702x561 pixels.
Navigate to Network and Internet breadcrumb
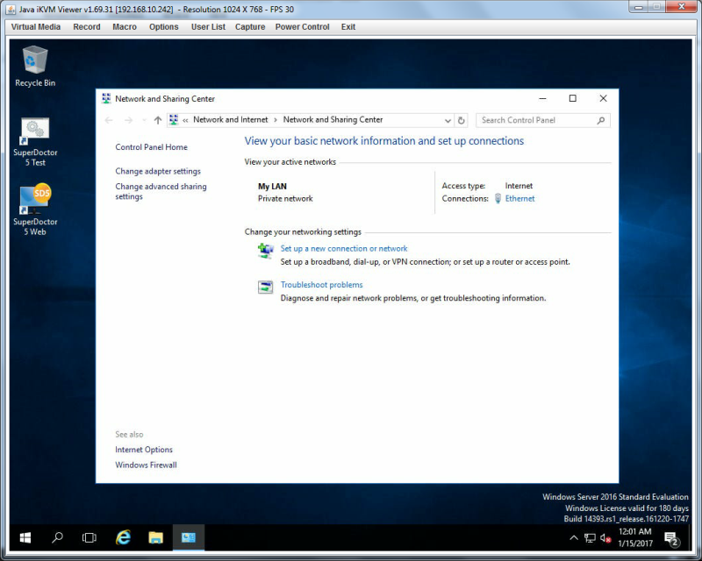(231, 119)
